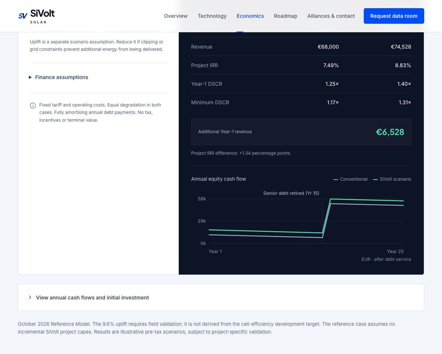442x354 pixels.
Task: Click the €68,000 Revenue value
Action: (328, 47)
